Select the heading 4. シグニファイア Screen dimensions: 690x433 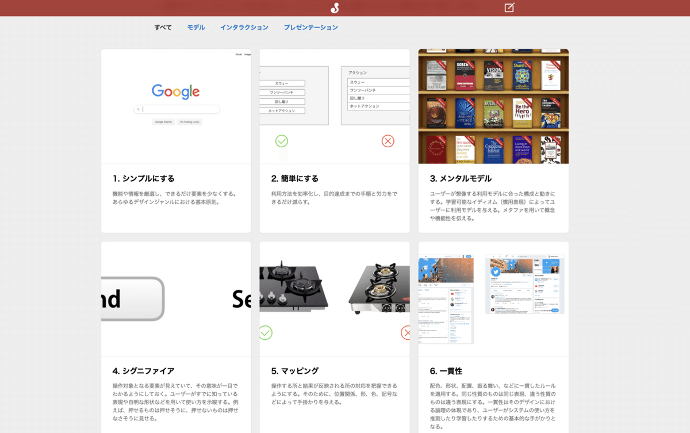[144, 371]
